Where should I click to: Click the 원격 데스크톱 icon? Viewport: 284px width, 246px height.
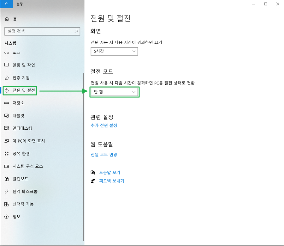coord(7,192)
